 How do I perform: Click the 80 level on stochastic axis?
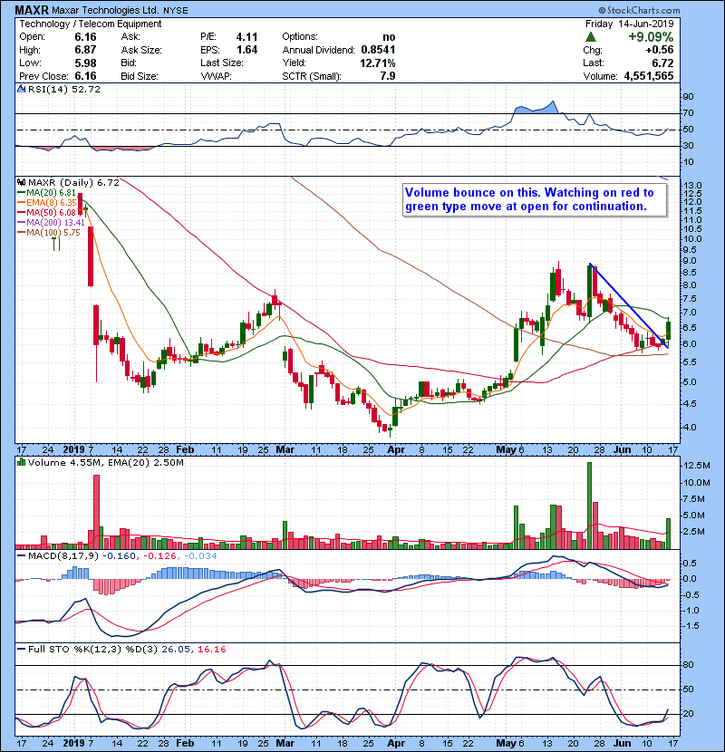pyautogui.click(x=688, y=665)
